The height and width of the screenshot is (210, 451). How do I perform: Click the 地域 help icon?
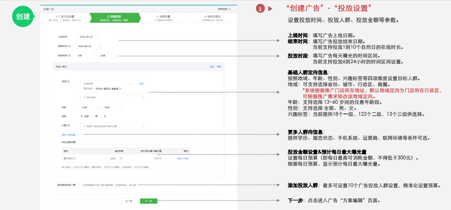[x=69, y=81]
